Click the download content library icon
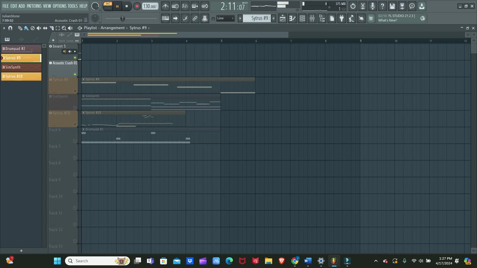The image size is (477, 268). pos(422,6)
